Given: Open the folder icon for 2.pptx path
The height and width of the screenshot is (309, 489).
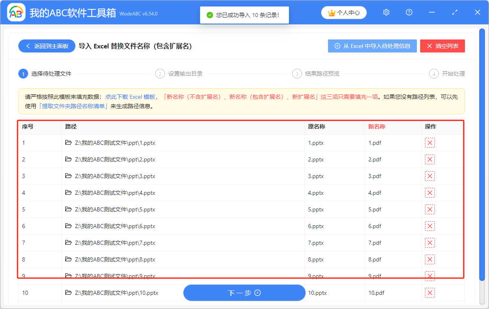Looking at the screenshot, I should point(68,159).
